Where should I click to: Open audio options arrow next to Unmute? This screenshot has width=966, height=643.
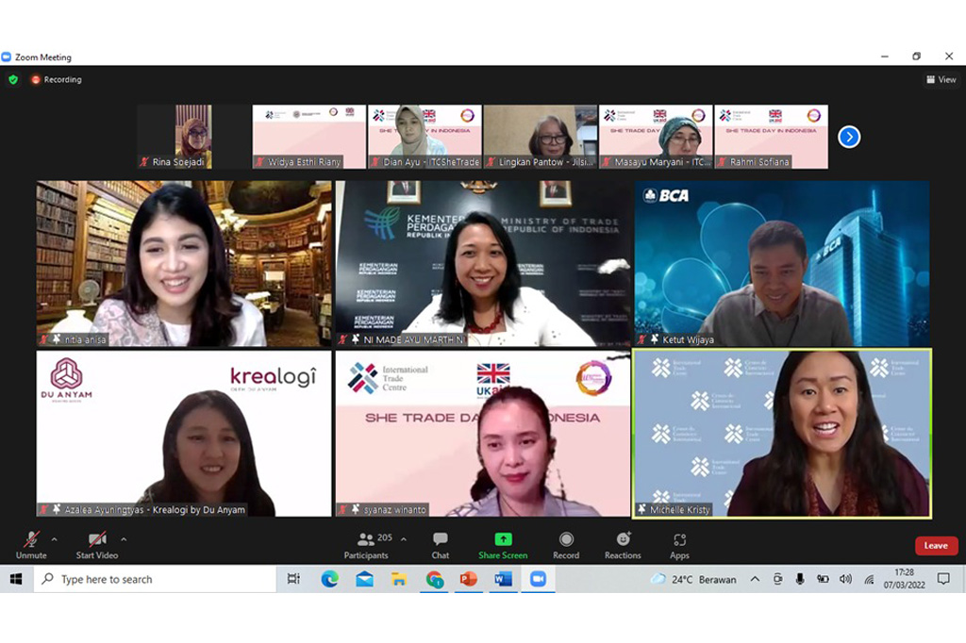tap(54, 539)
